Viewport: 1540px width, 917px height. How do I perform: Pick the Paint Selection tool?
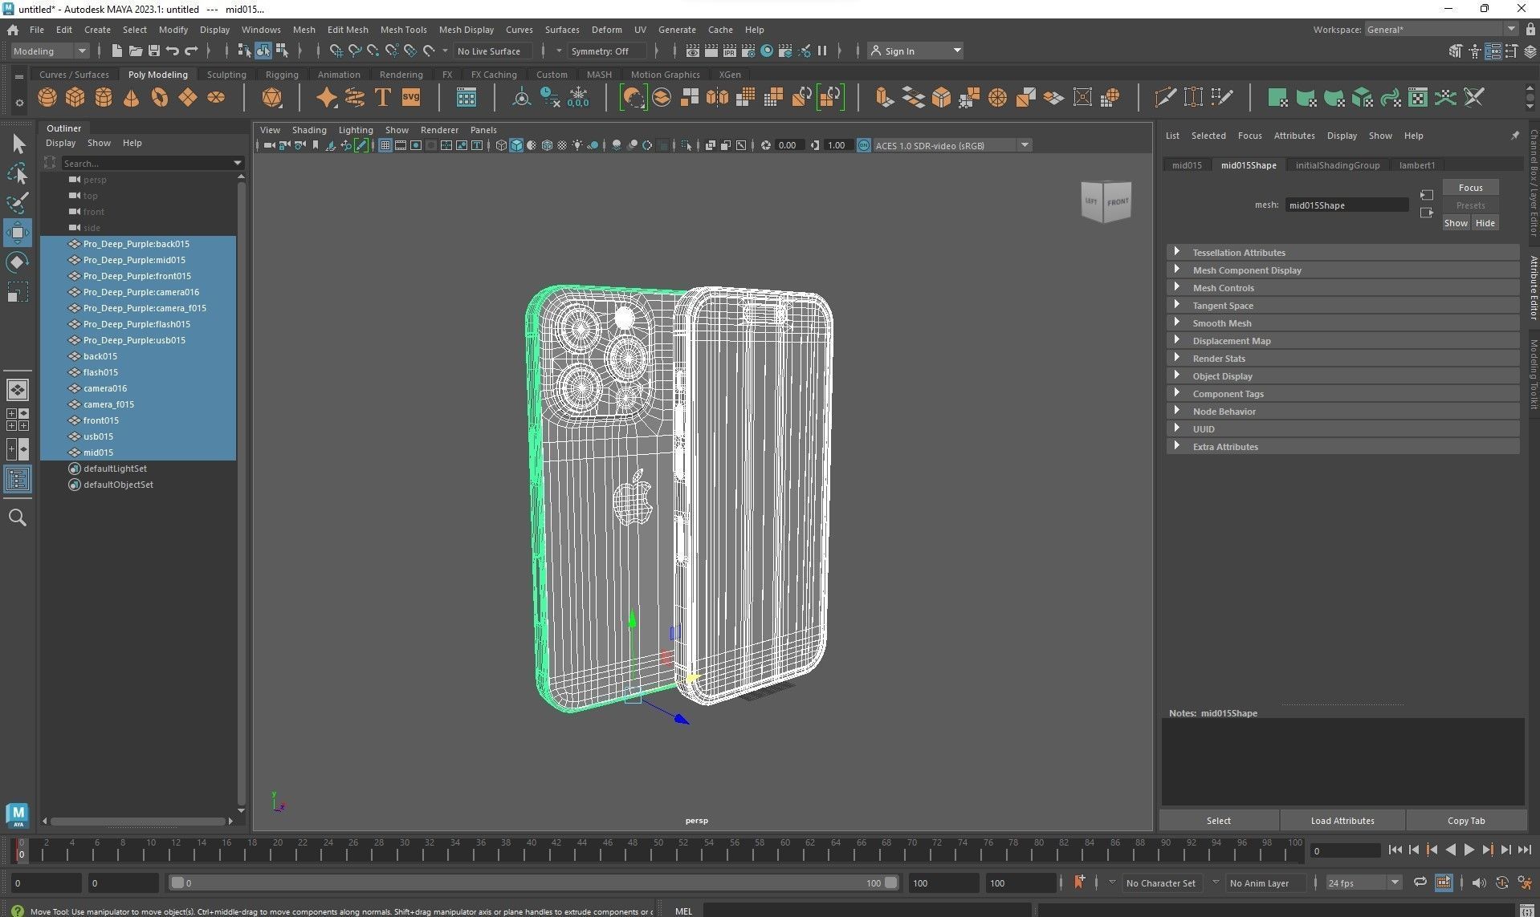coord(18,203)
